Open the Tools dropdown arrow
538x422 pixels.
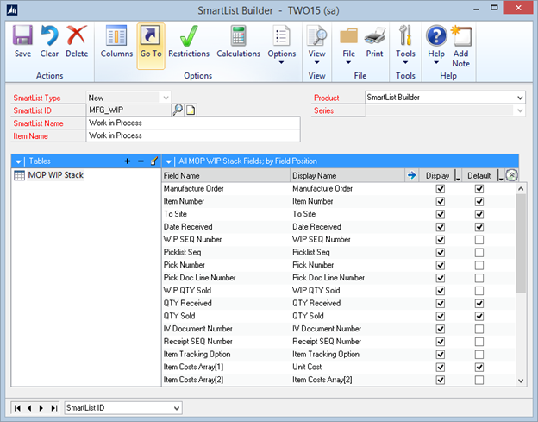coord(405,62)
